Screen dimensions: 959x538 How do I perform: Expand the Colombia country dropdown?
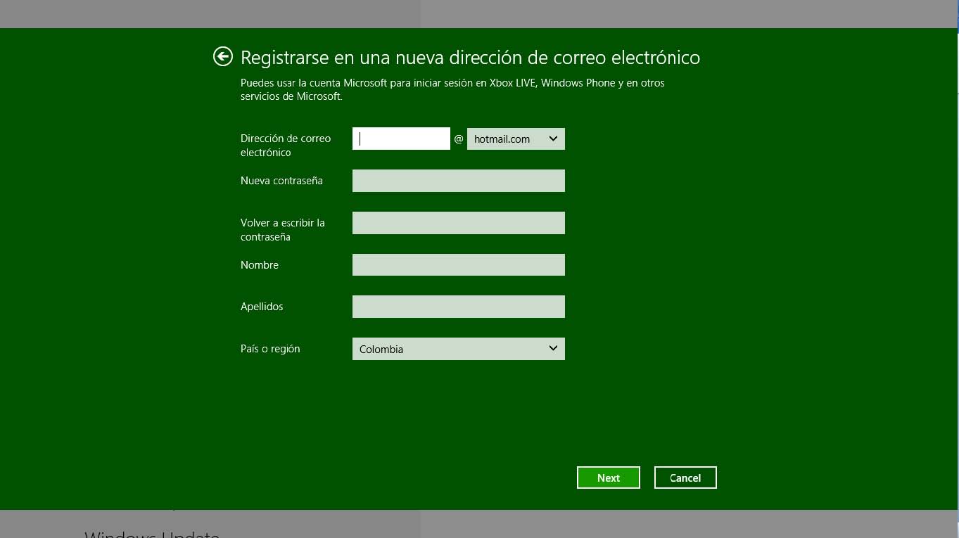[458, 349]
